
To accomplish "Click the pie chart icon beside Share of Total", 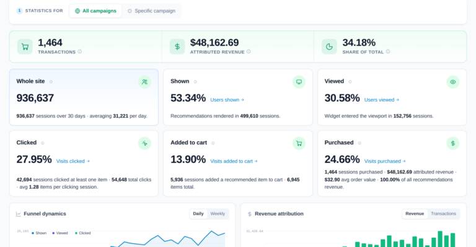I will [329, 46].
